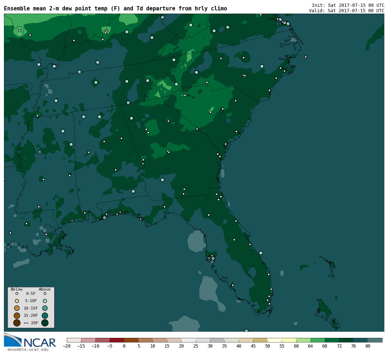The height and width of the screenshot is (354, 388).
Task: Pick the 76 to 80 dark teal swatch
Action: pyautogui.click(x=361, y=340)
